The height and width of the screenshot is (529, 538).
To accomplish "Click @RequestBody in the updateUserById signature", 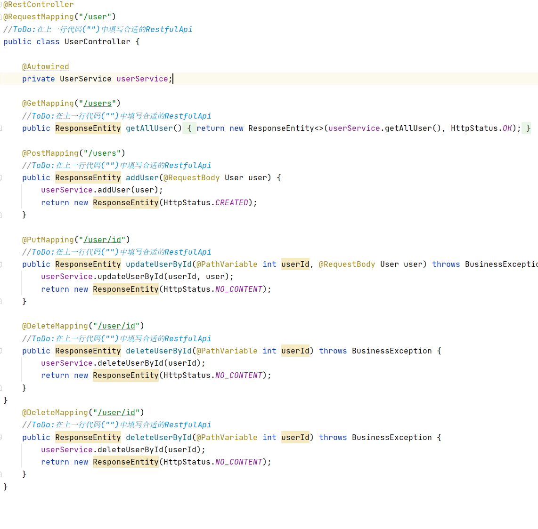I will click(347, 264).
